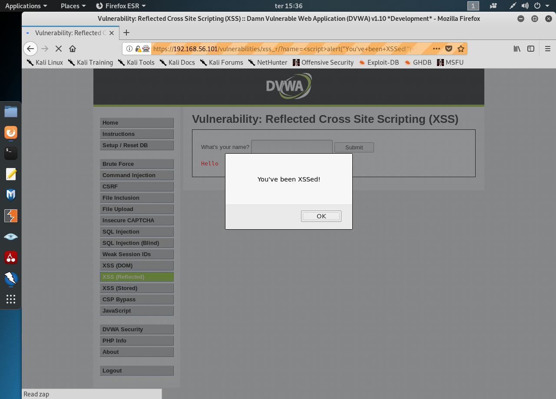This screenshot has width=556, height=399.
Task: Close the Vulnerability: Reflected tab
Action: (x=112, y=33)
